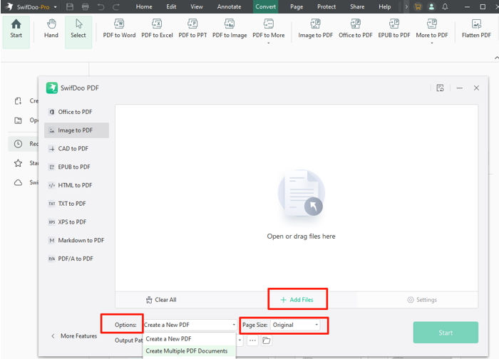This screenshot has width=499, height=359.
Task: Open PDF to PPT converter
Action: [x=192, y=28]
